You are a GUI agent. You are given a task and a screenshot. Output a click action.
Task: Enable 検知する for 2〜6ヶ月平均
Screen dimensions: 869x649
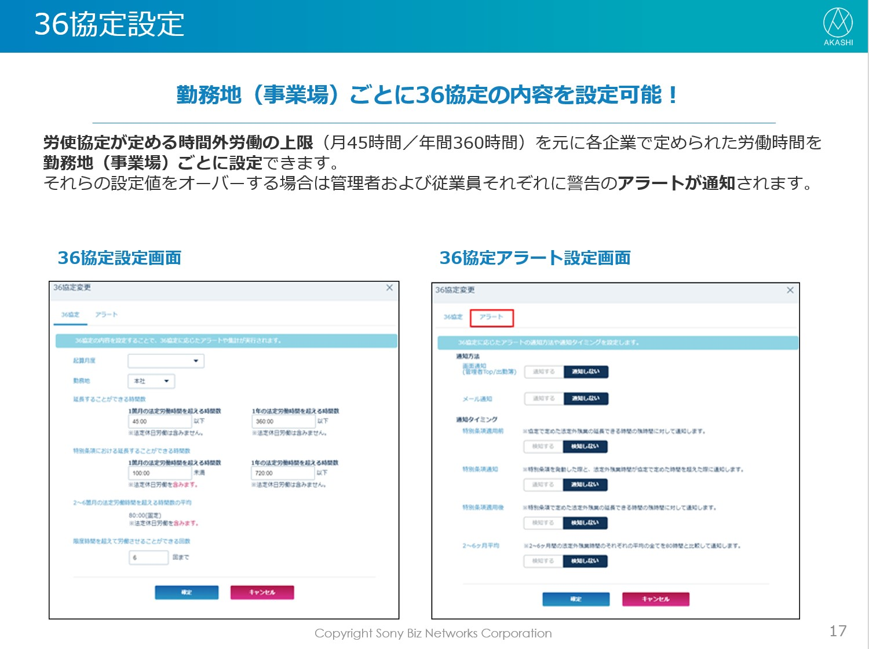pyautogui.click(x=543, y=561)
